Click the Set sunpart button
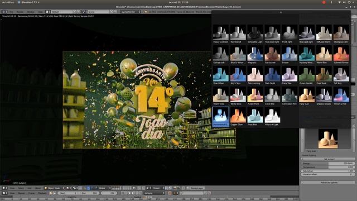 (x=328, y=159)
